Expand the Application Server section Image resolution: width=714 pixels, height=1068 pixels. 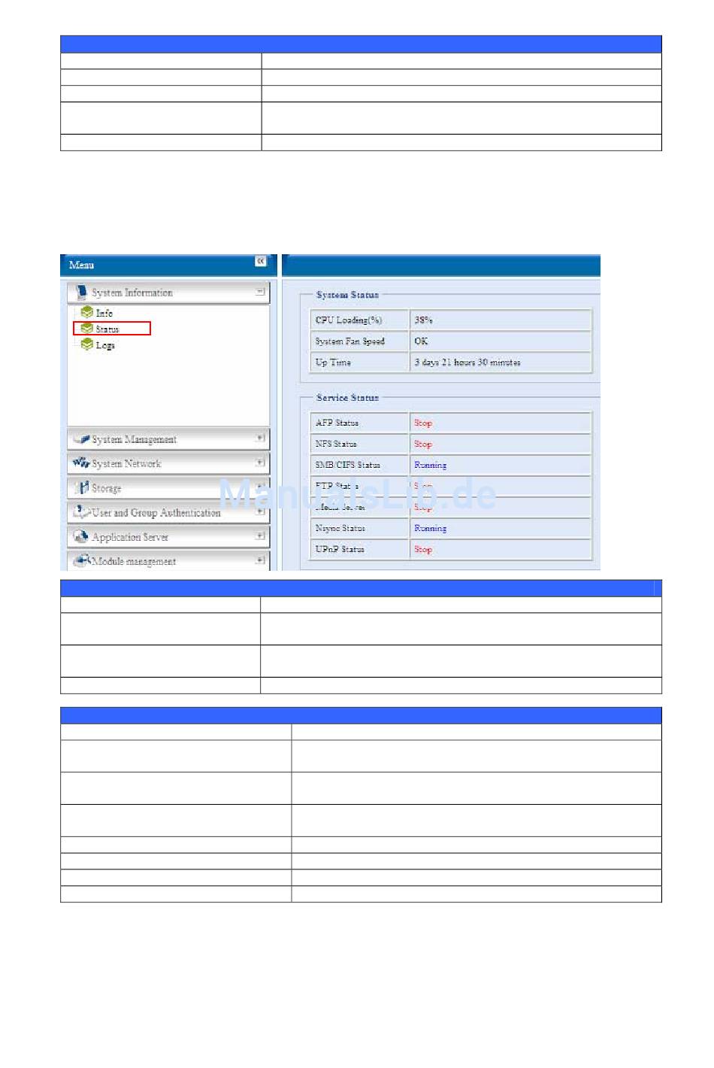pos(260,536)
